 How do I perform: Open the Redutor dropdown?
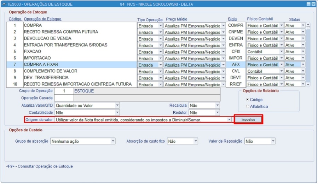click(x=218, y=112)
